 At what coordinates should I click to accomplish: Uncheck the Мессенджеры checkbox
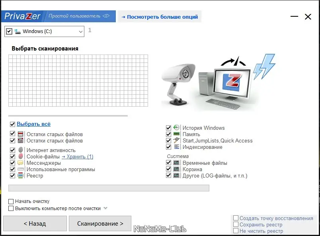(12, 163)
